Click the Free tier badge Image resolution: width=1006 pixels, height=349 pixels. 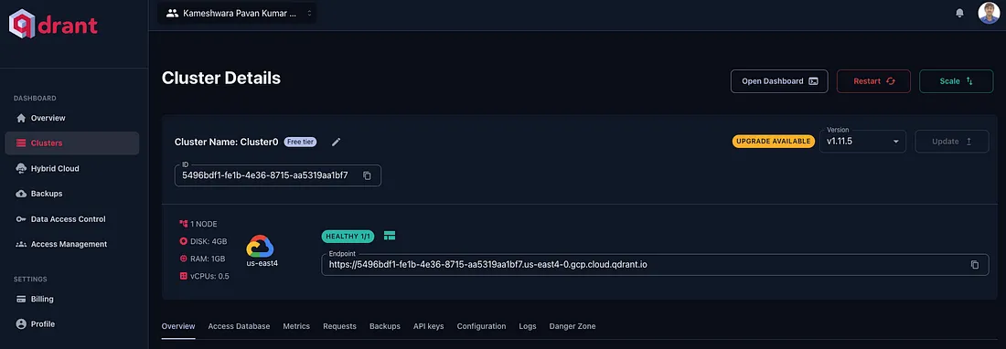300,142
